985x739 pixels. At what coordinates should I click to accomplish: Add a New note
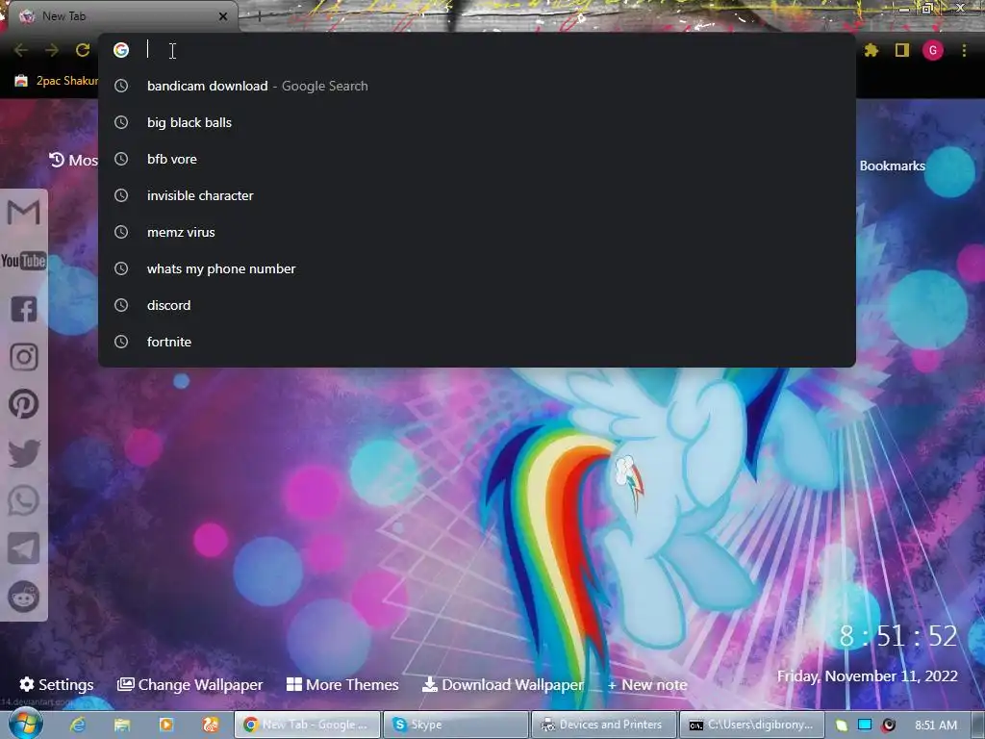647,684
